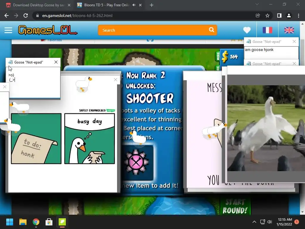
Task: Reload the Bloons TD 5 page
Action: [26, 16]
